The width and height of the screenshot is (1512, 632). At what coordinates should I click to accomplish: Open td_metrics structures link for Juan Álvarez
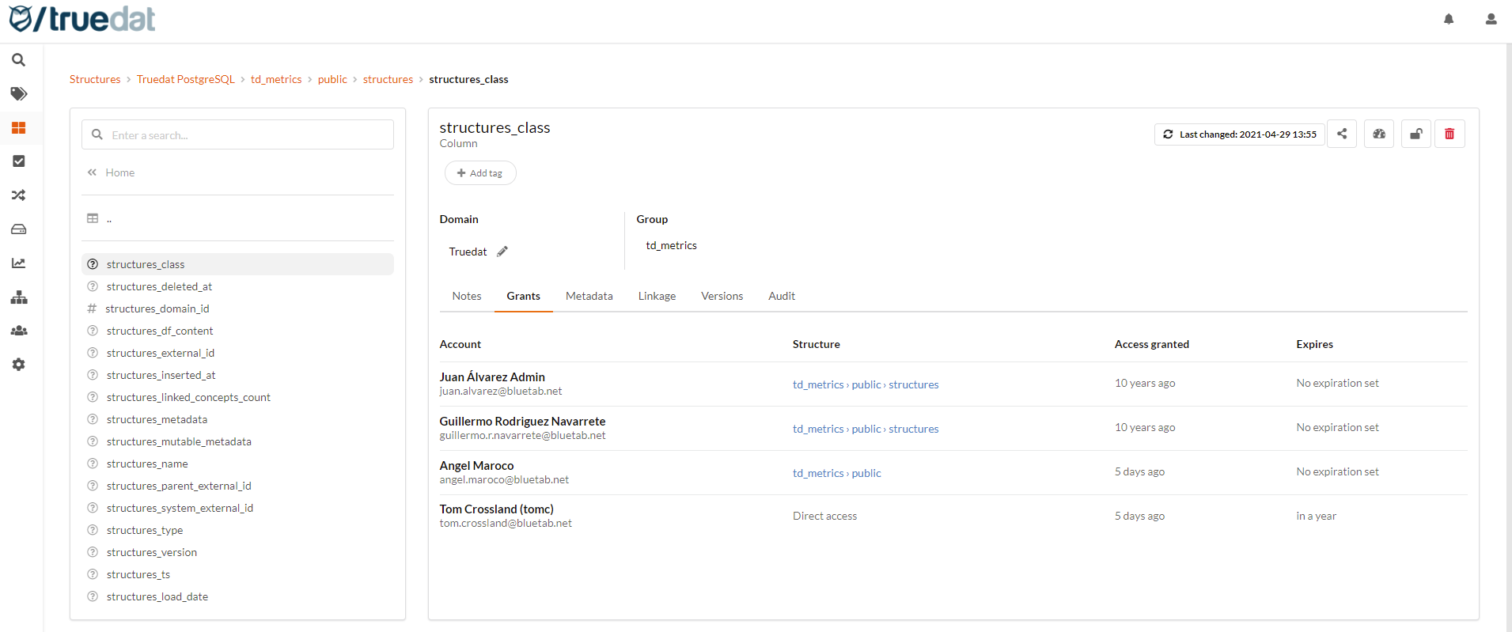click(x=866, y=384)
